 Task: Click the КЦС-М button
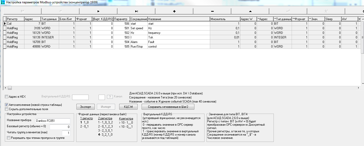pos(129,107)
